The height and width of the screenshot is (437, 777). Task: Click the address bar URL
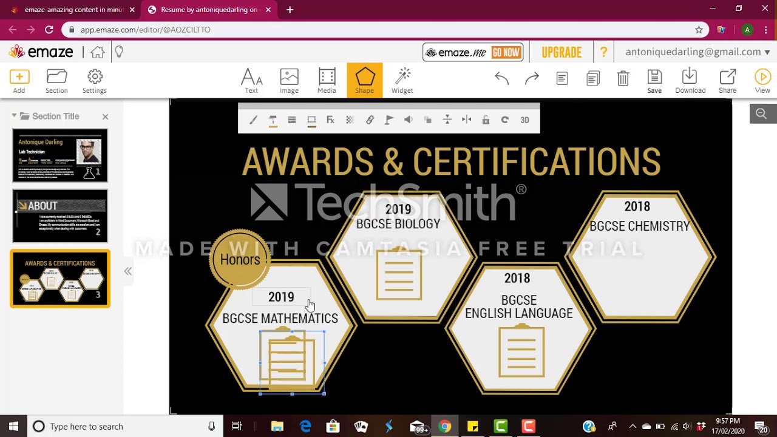tap(146, 30)
